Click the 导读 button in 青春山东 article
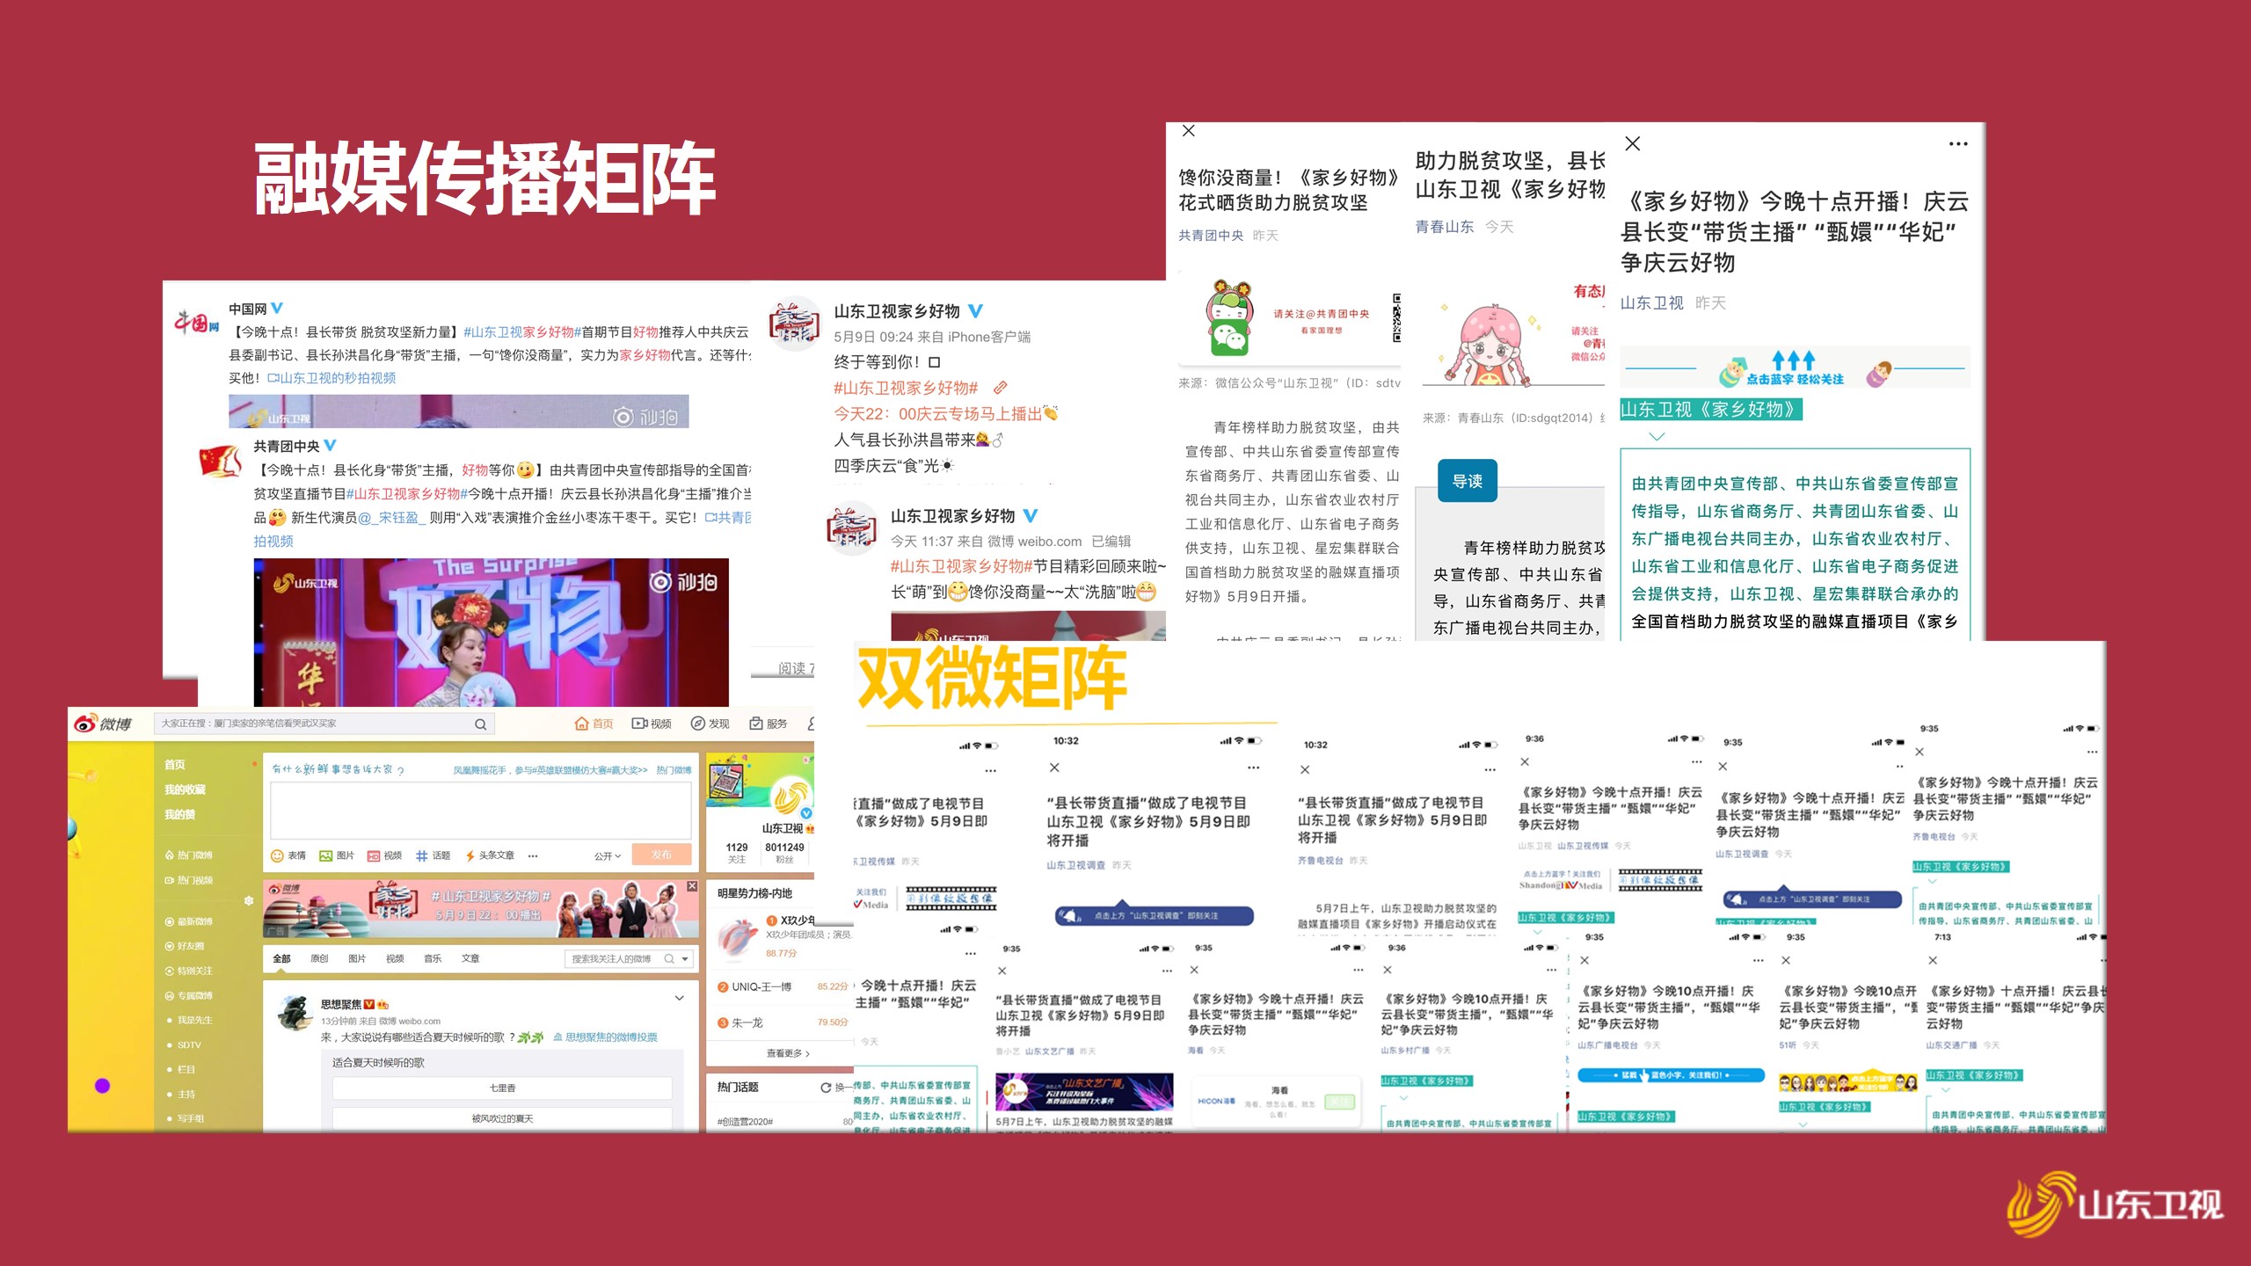 tap(1468, 481)
